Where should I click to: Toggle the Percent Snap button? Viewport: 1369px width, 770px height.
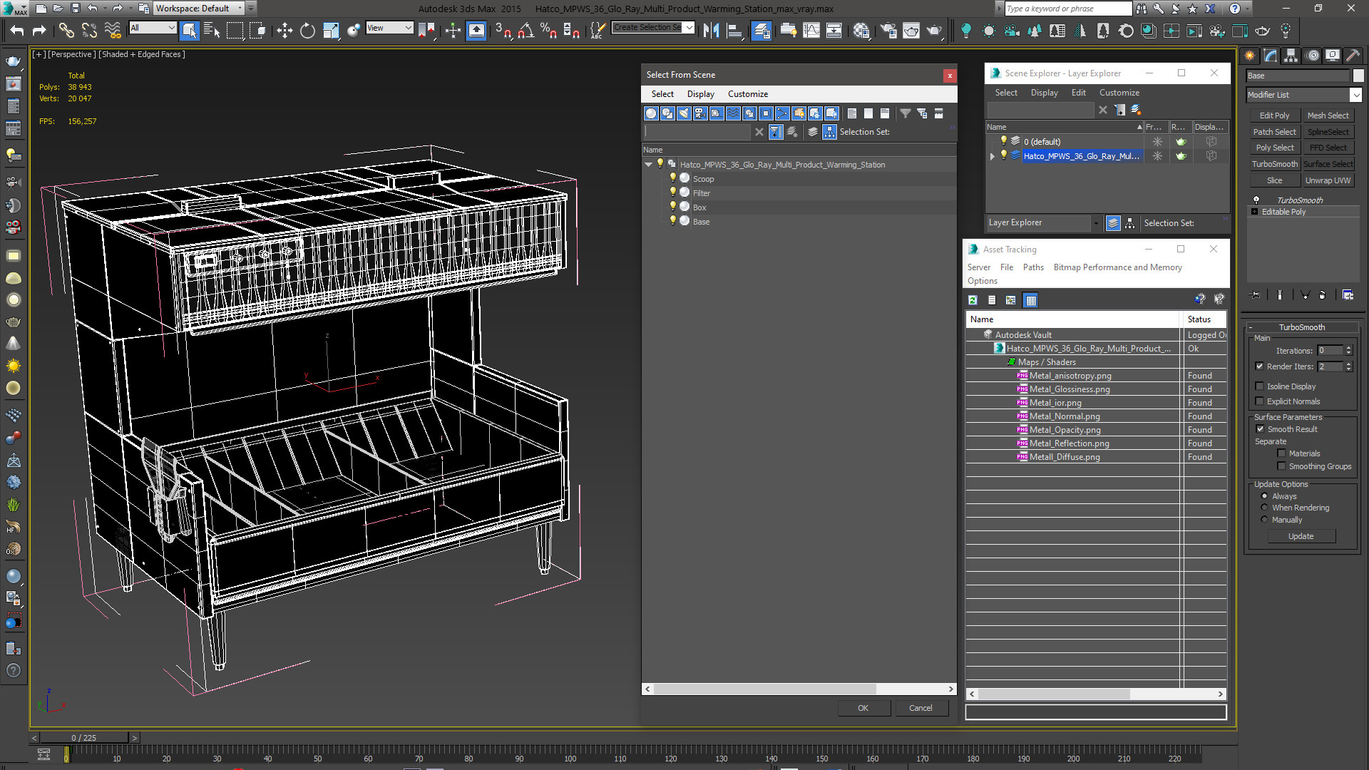pos(549,30)
